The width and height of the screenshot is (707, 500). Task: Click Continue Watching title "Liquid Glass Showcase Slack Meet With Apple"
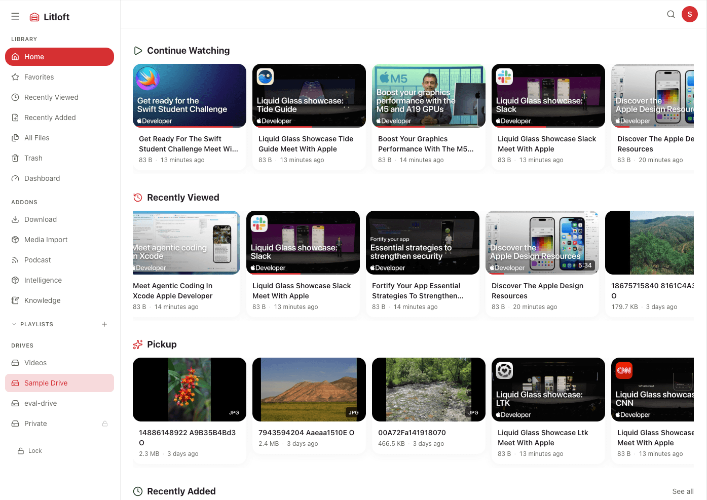click(x=547, y=144)
